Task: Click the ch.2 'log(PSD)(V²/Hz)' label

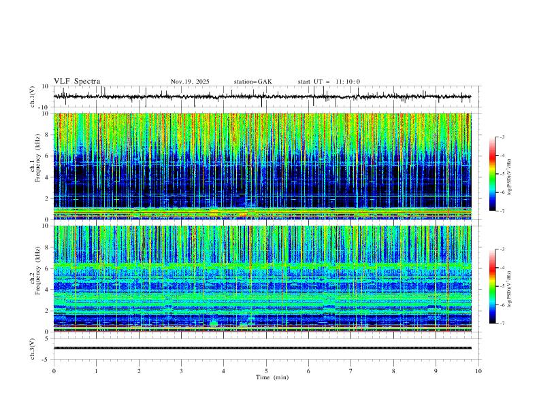Action: click(510, 290)
